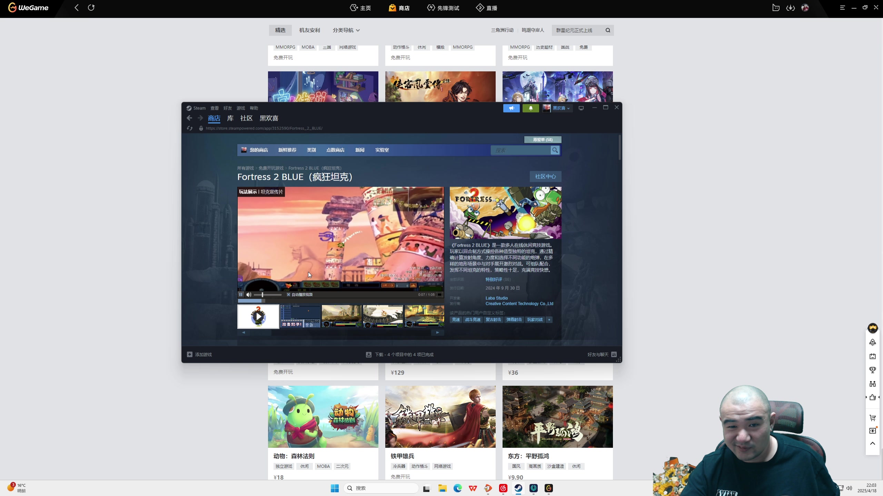Open File Explorer from taskbar
883x496 pixels.
coord(443,488)
